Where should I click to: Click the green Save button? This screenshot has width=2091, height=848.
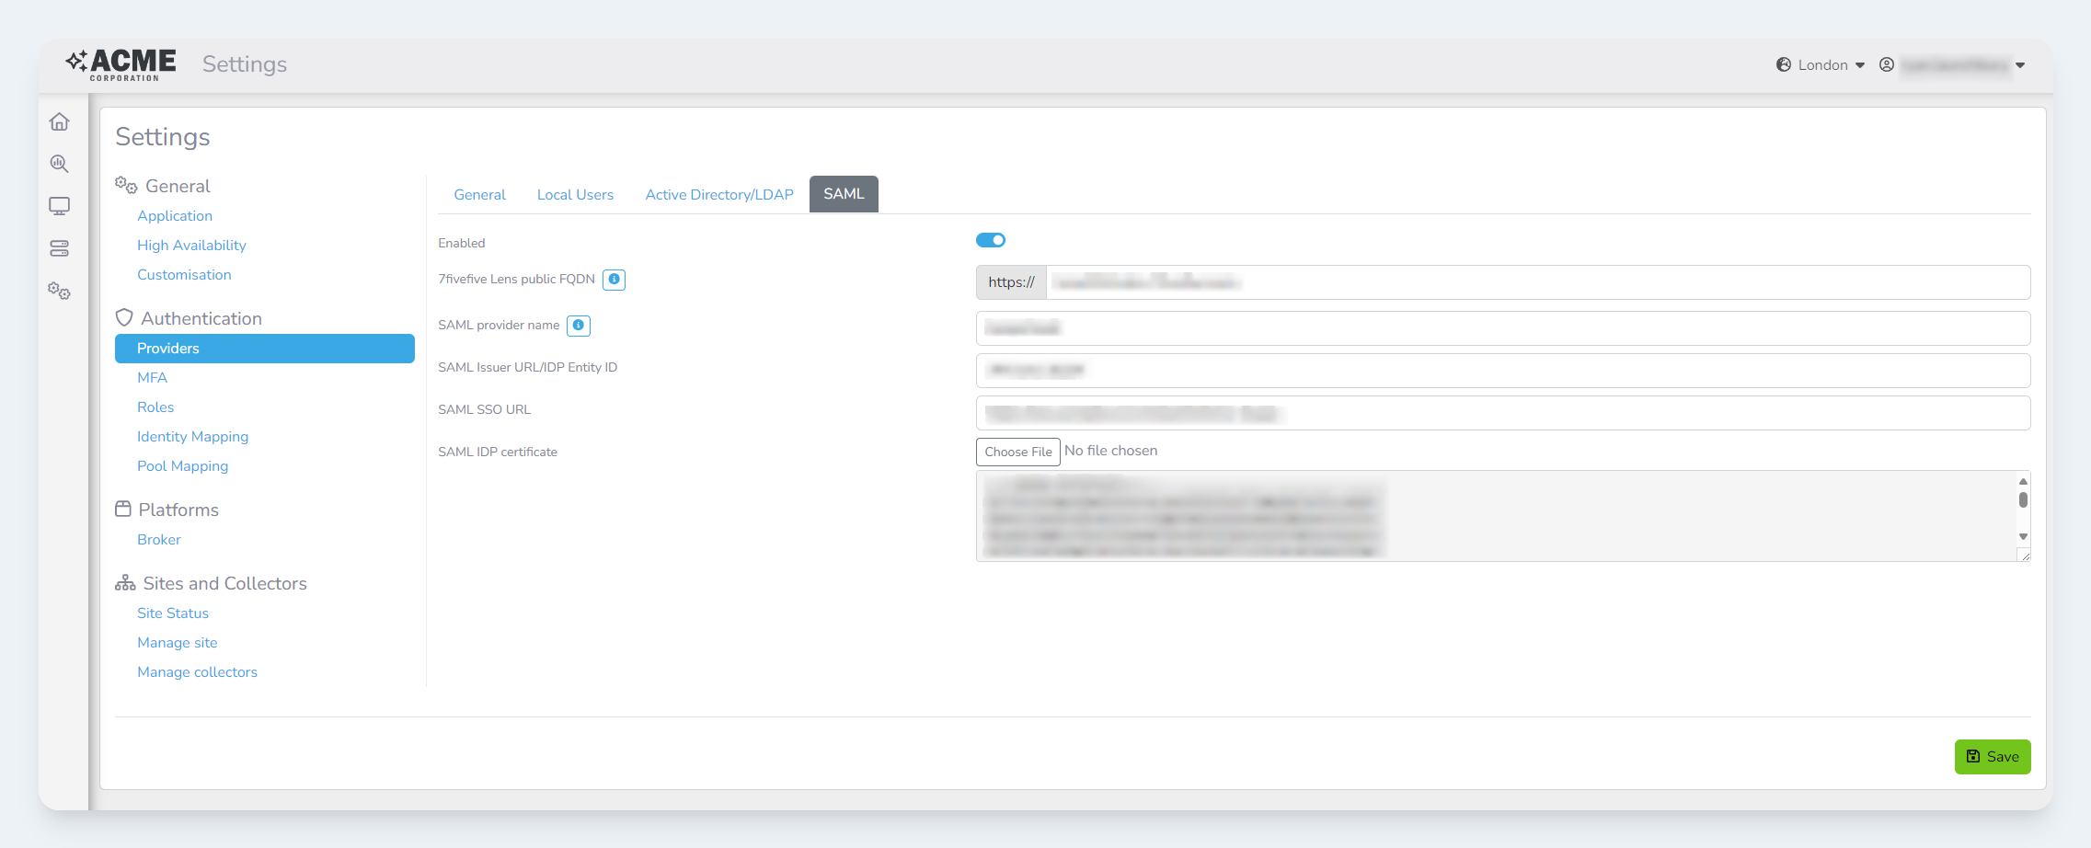(1992, 757)
